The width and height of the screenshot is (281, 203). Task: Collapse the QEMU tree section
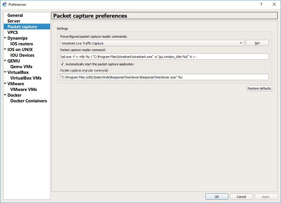(x=5, y=61)
